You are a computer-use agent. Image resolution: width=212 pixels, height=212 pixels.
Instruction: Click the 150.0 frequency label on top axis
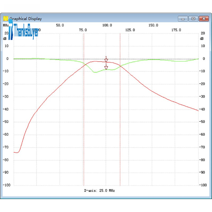pyautogui.click(x=153, y=25)
